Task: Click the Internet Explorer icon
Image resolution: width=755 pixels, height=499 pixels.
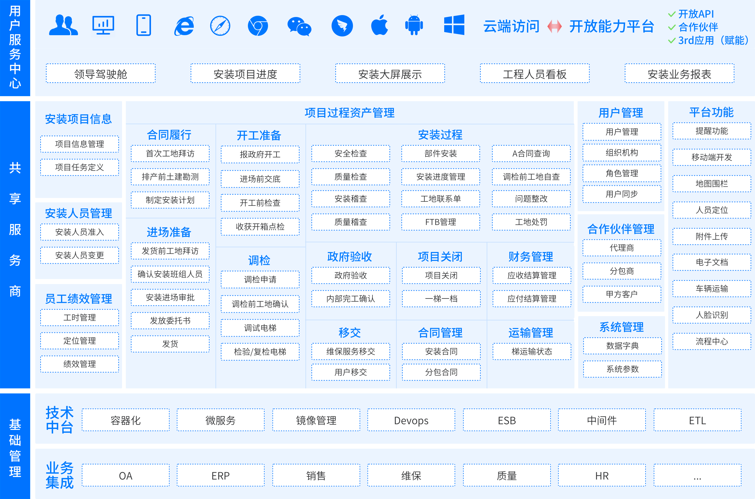Action: 184,26
